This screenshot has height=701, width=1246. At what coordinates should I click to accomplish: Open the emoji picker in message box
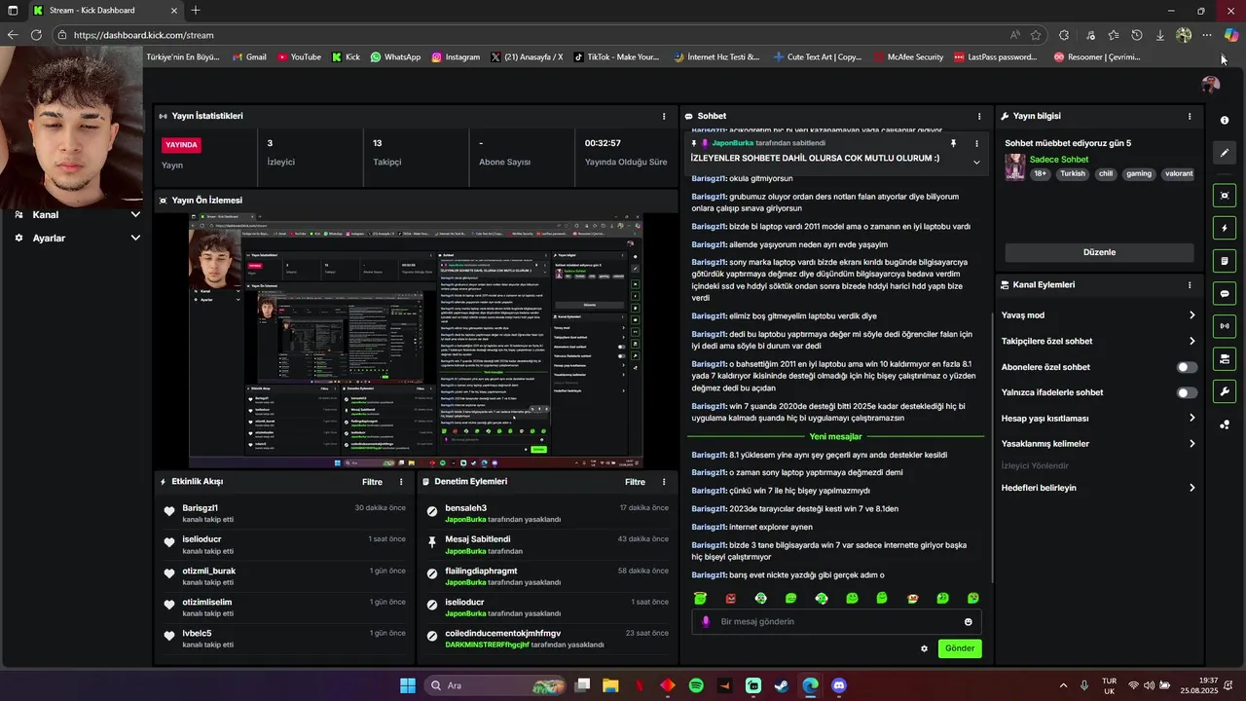(968, 621)
